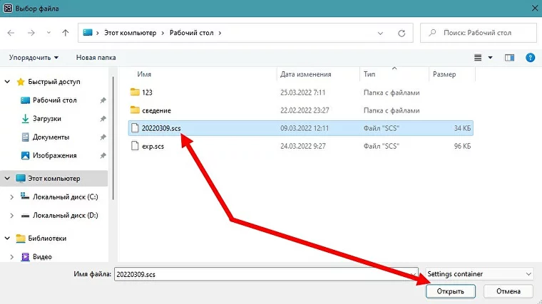This screenshot has height=304, width=542.
Task: Select 'Этот компьютер' in the address path
Action: pos(131,33)
